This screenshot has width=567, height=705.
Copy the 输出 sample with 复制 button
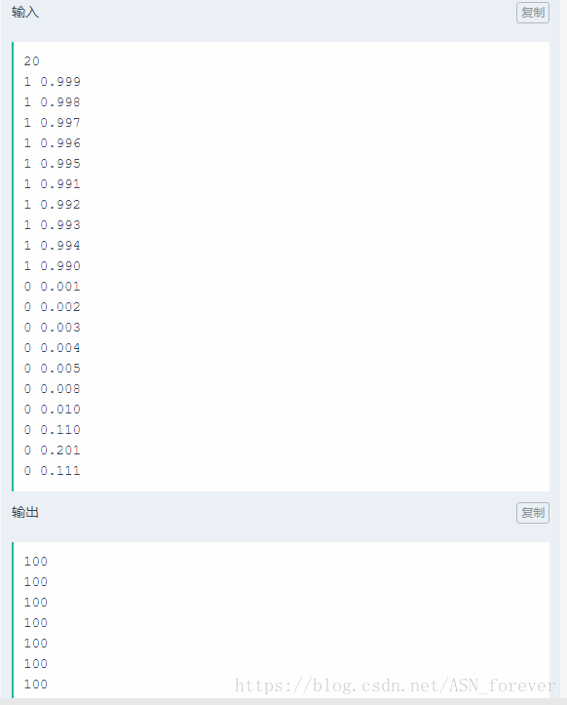click(x=532, y=513)
